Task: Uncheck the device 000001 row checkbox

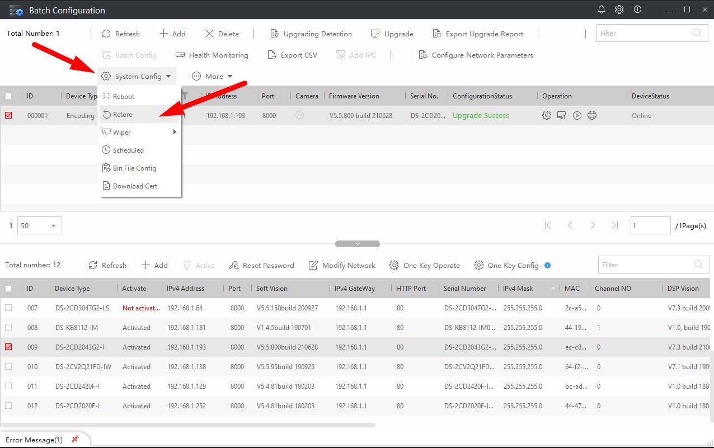Action: coord(8,116)
